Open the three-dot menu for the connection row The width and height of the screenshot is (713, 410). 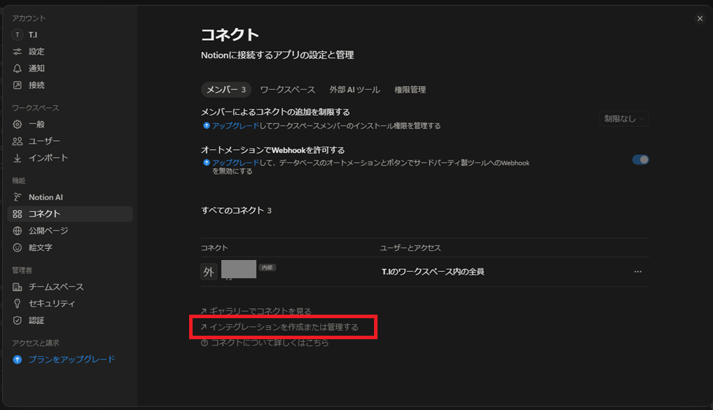[637, 272]
